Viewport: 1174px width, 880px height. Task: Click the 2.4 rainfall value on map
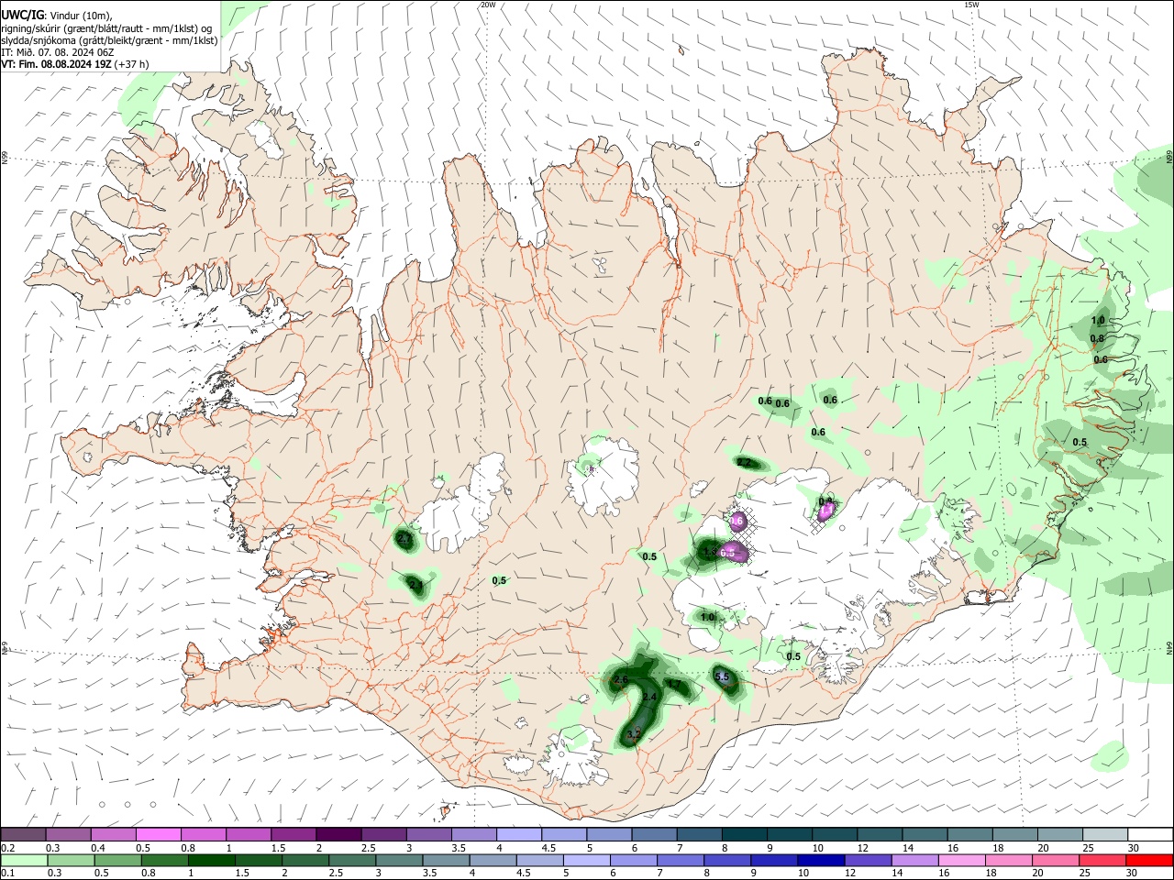[x=650, y=698]
